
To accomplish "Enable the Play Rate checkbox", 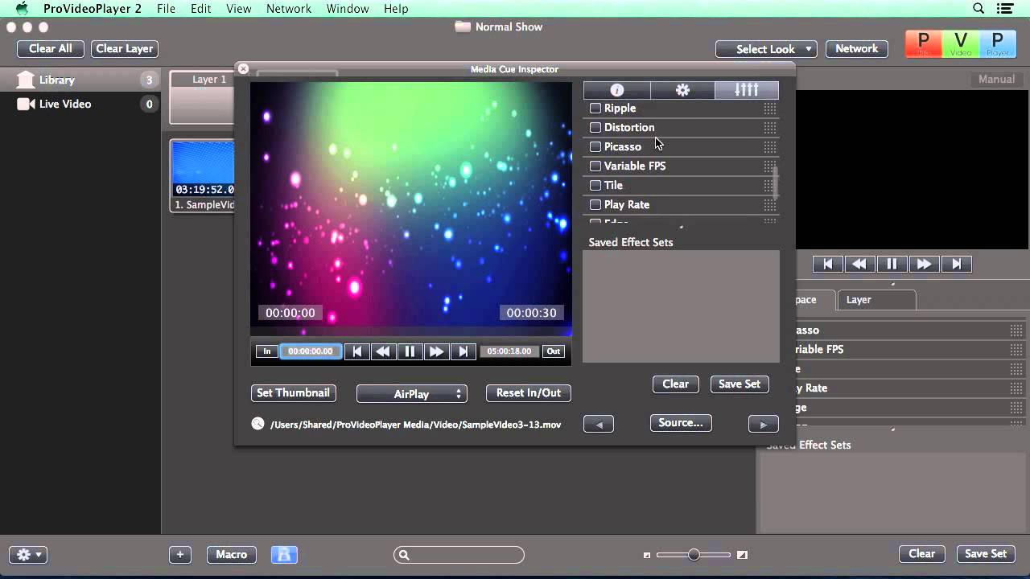I will [595, 204].
